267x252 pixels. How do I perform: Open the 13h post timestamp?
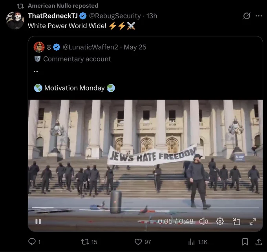[x=152, y=16]
